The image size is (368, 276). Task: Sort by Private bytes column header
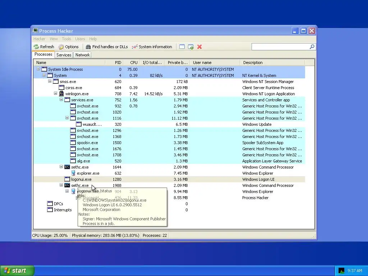coord(177,63)
